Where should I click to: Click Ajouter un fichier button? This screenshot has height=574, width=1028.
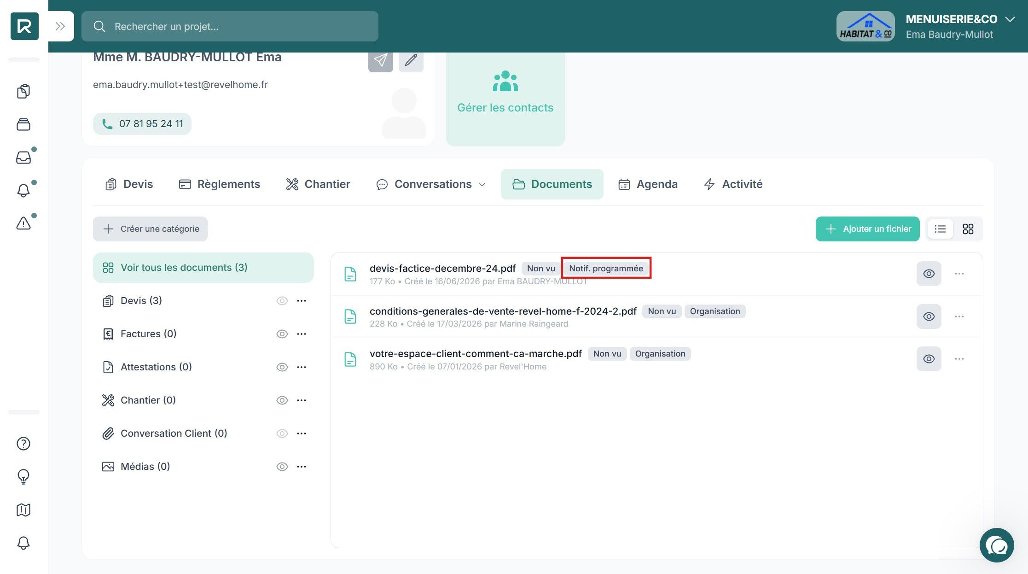pyautogui.click(x=868, y=229)
